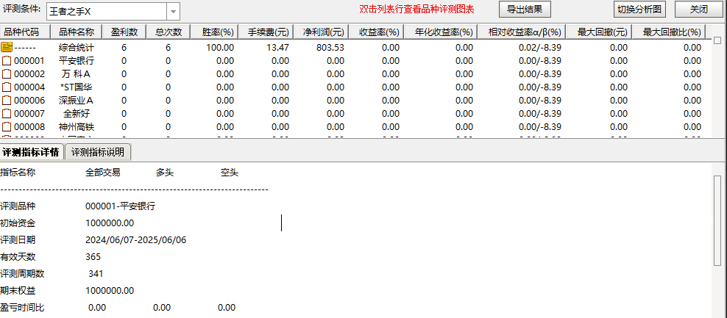Click the icon beside stock code 000007

coord(7,114)
